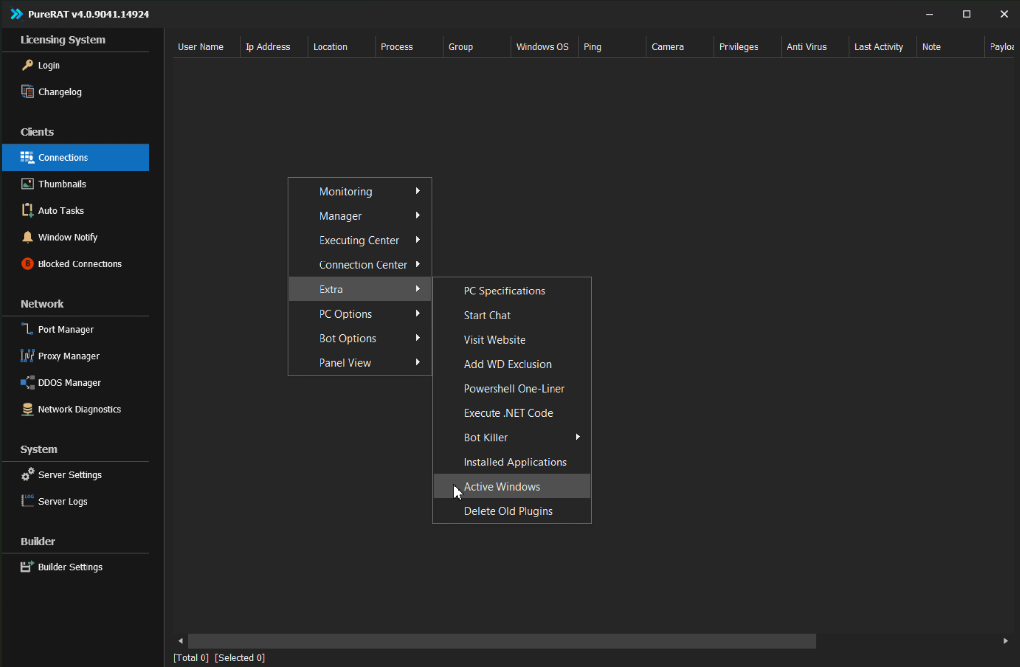Click the red Blocked Connections icon
Screen dimensions: 1020x667
(28, 263)
